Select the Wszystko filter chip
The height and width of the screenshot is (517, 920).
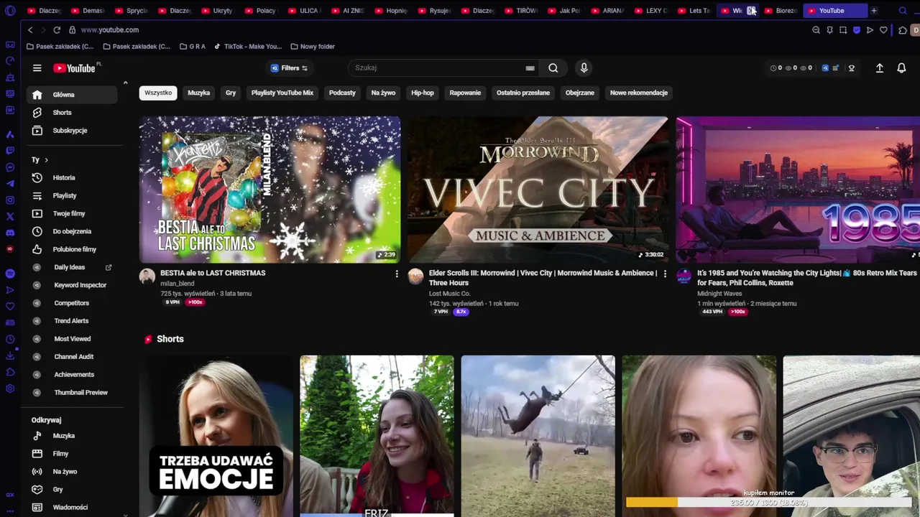158,93
